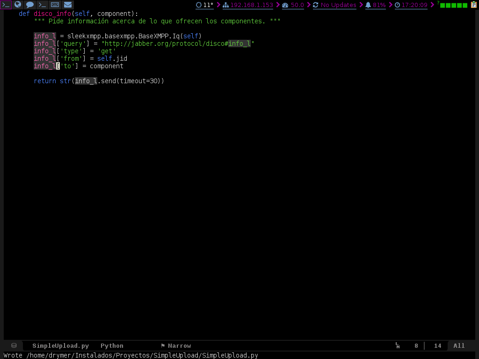479x359 pixels.
Task: Click send(timeout=30) in return line
Action: point(131,81)
